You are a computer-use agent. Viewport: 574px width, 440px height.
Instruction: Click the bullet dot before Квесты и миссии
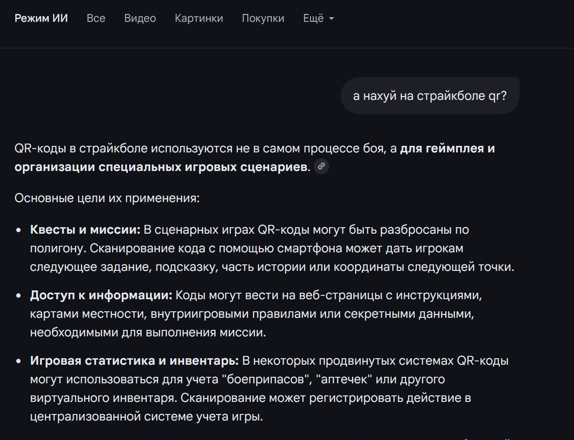(x=19, y=230)
